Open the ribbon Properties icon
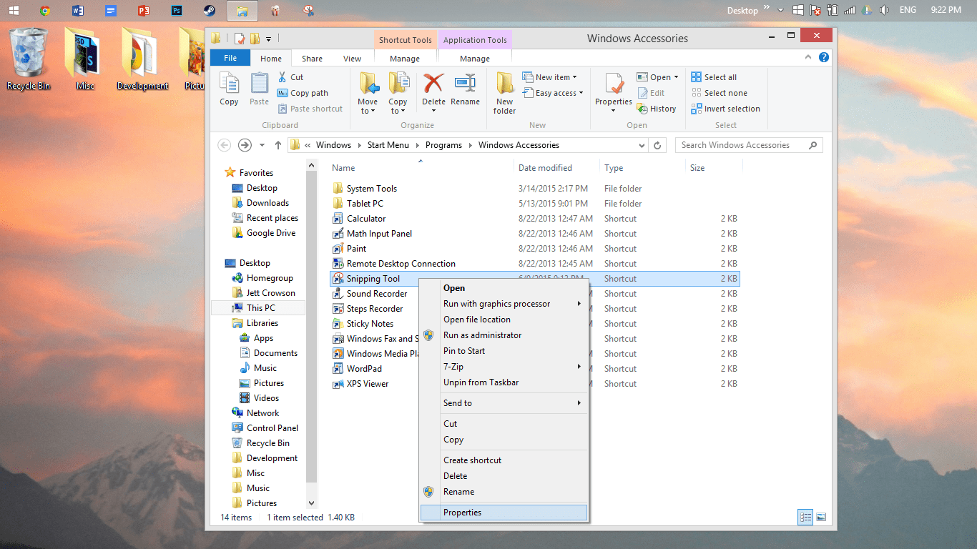977x549 pixels. (x=613, y=84)
